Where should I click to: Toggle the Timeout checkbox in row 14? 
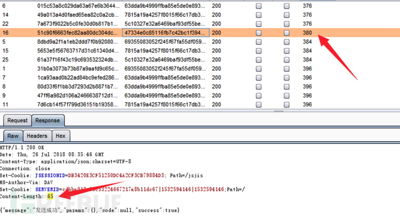[287, 15]
